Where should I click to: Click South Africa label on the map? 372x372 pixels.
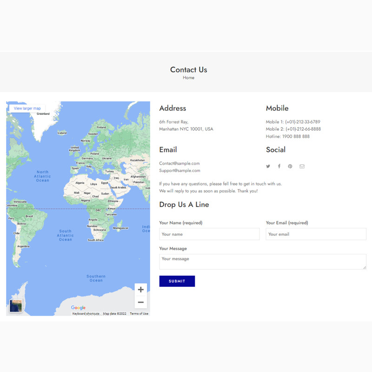click(96, 240)
